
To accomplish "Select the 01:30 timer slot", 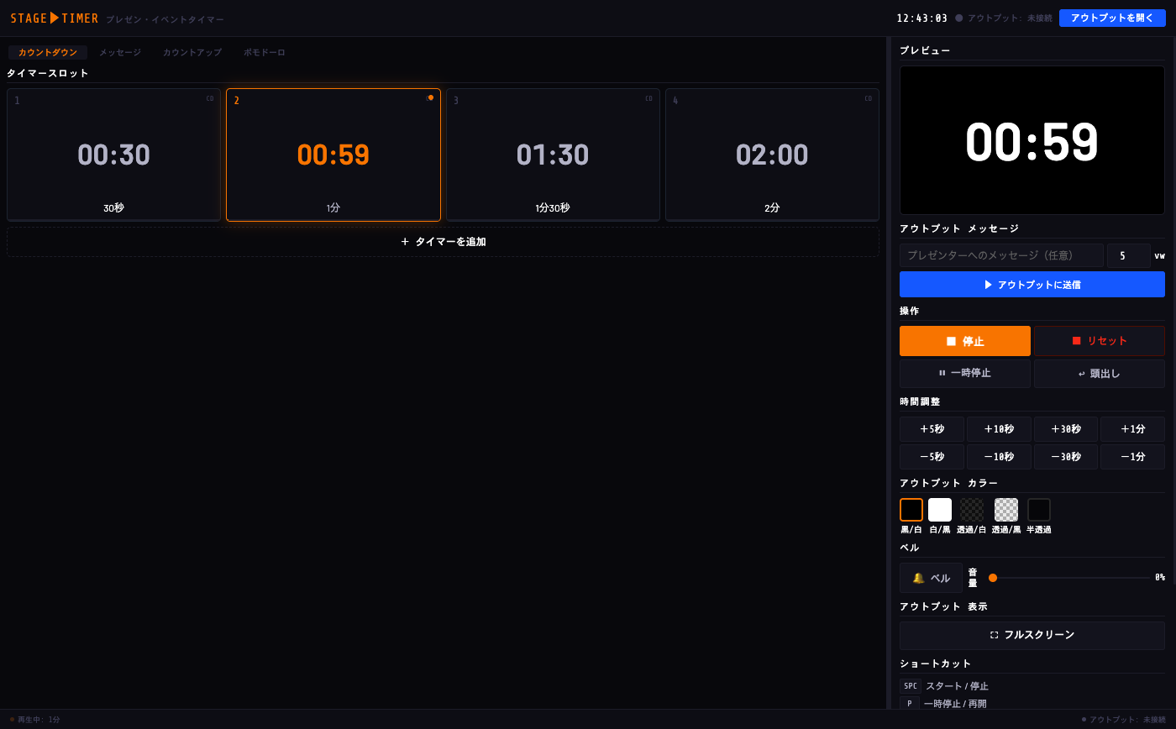I will (553, 155).
